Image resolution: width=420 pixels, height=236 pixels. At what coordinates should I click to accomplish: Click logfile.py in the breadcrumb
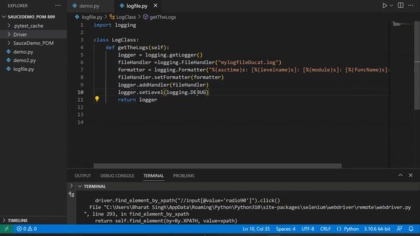92,17
